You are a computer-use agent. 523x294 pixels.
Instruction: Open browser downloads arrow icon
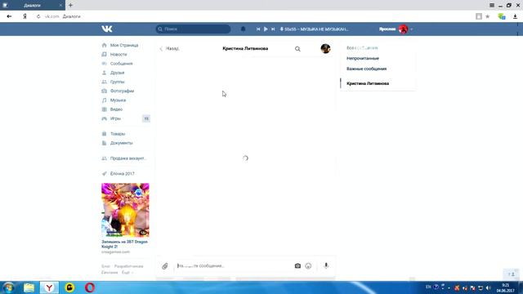[x=515, y=16]
